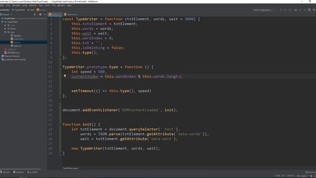Click the Git rollback arrow icon
This screenshot has height=178, width=316.
[x=314, y=10]
